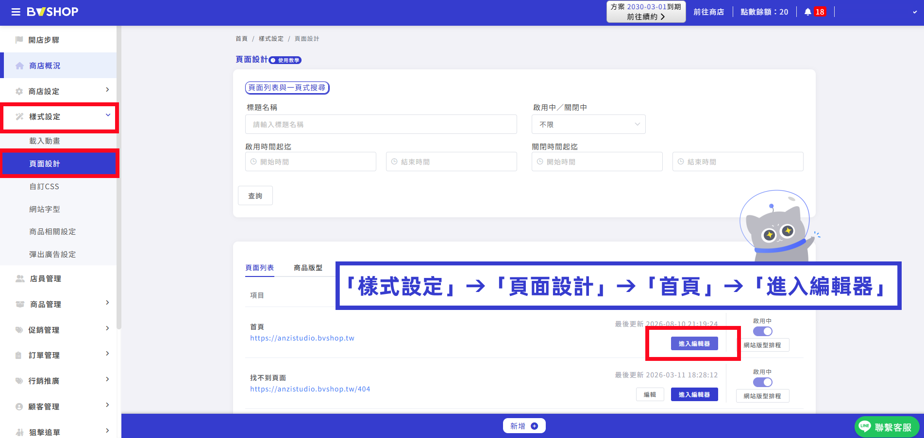Click the clipboard icon beside 訂單管理
This screenshot has height=438, width=924.
point(18,355)
